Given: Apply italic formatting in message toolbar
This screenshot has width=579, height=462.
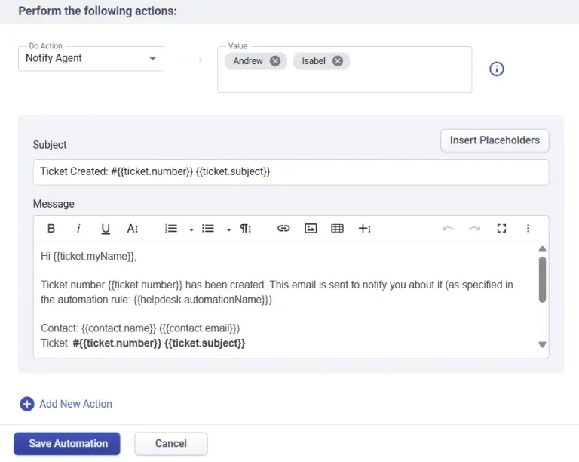Looking at the screenshot, I should tap(78, 229).
